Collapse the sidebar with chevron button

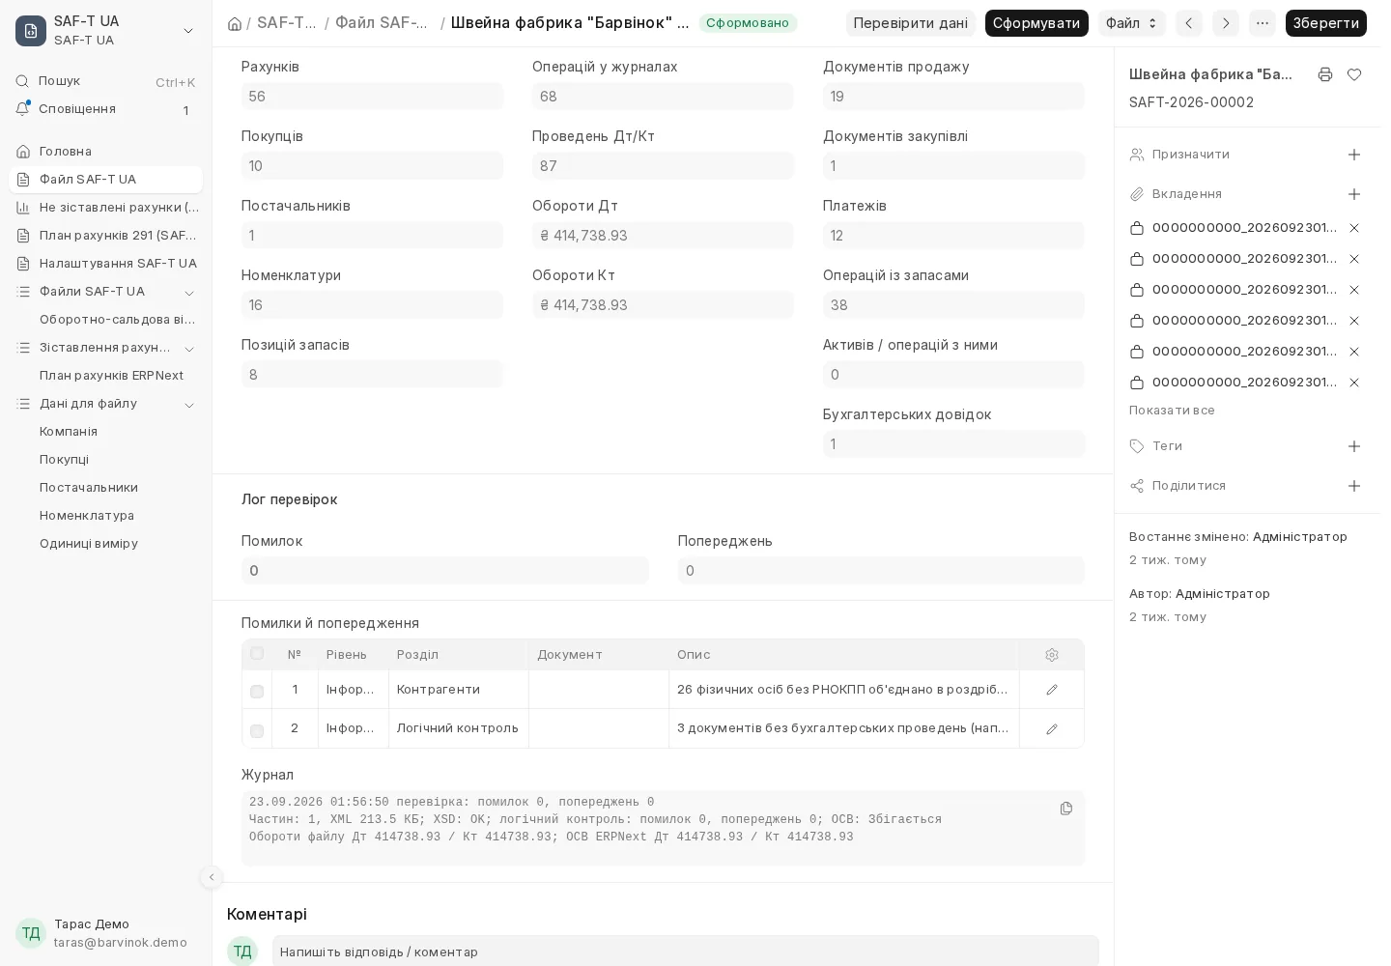(x=212, y=877)
